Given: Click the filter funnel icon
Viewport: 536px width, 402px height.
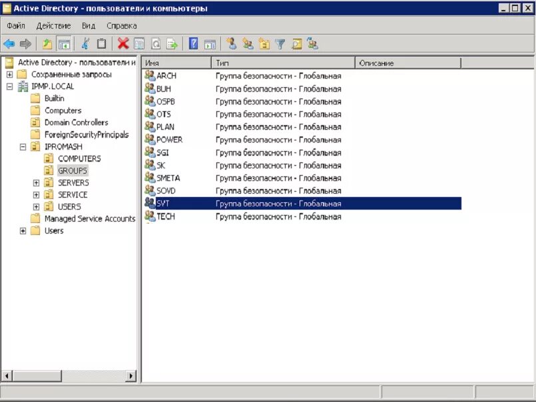Looking at the screenshot, I should [280, 44].
